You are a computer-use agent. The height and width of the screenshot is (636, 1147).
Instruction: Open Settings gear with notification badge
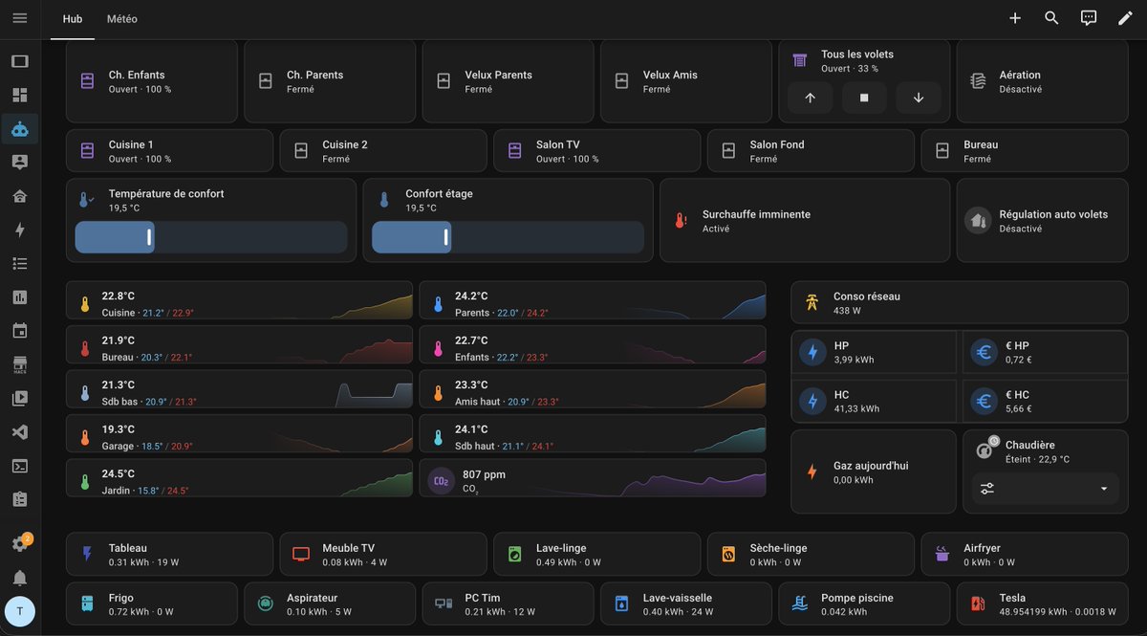pos(20,543)
